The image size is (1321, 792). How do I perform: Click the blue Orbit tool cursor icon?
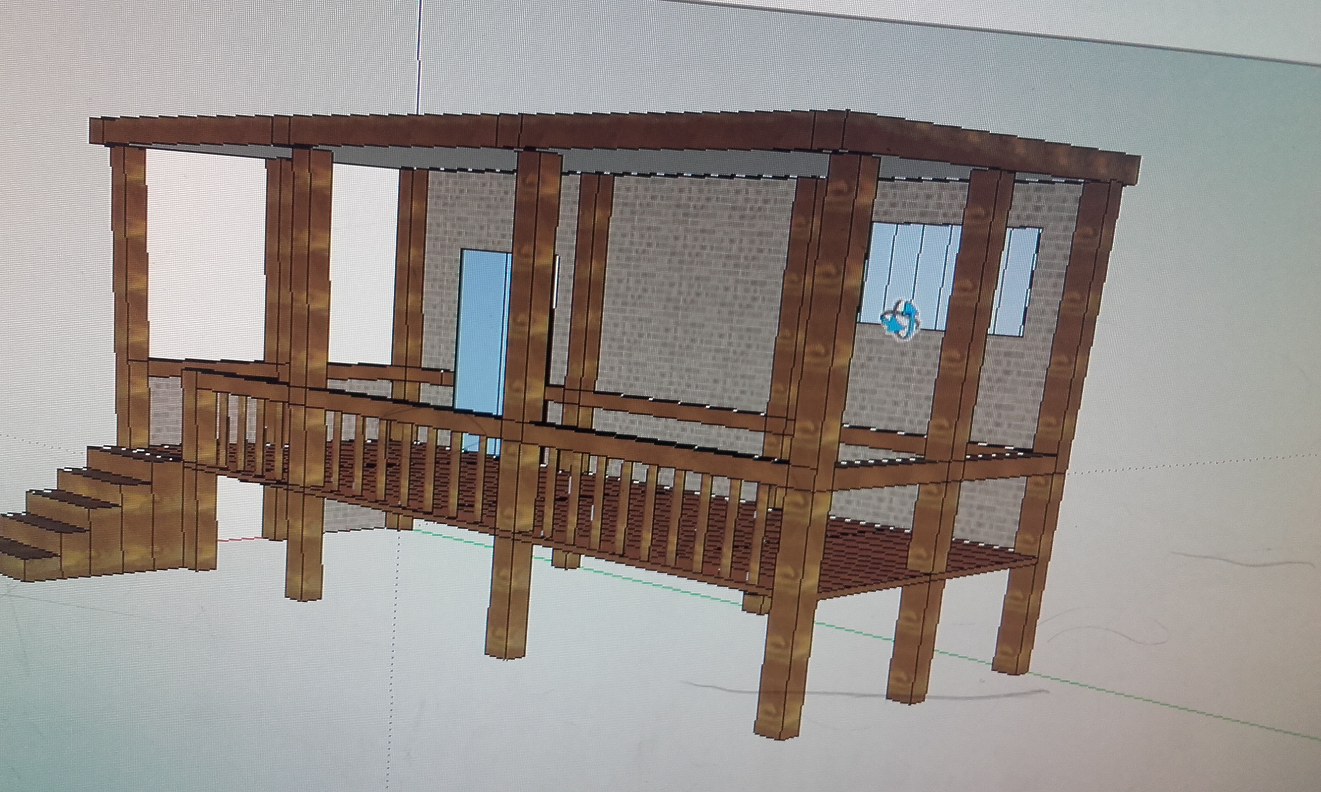[x=900, y=319]
